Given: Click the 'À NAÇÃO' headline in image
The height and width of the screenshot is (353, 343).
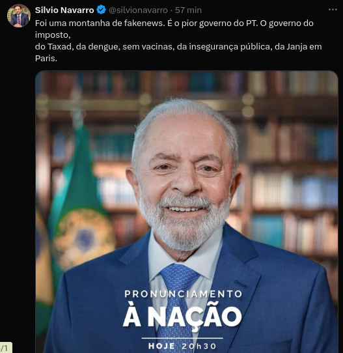Looking at the screenshot, I should 182,316.
